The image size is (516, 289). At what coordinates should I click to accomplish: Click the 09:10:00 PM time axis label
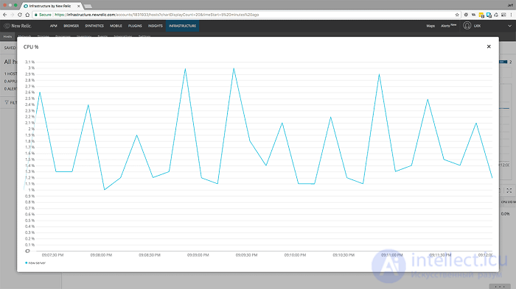(295, 255)
